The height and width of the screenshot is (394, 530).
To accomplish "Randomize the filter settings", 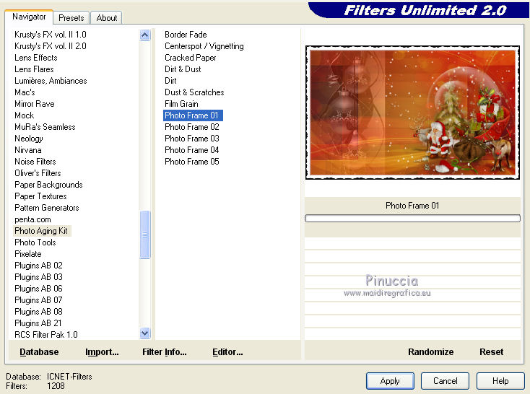I will [430, 351].
